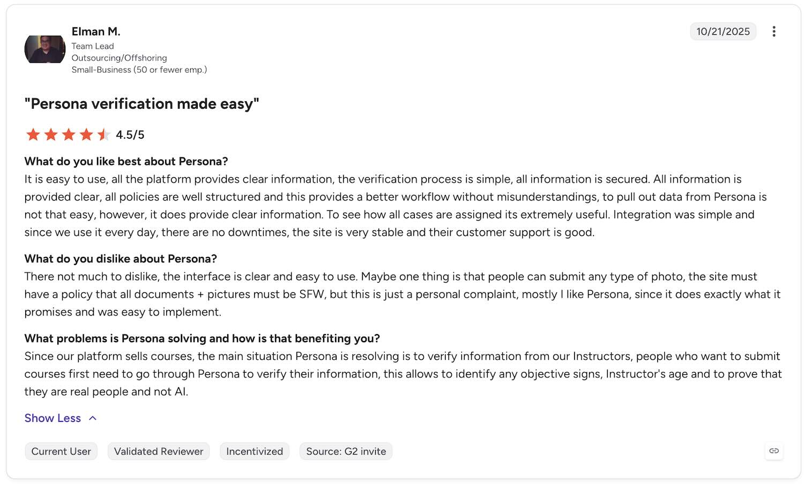
Task: Select the Source: G2 invite tag
Action: [346, 451]
